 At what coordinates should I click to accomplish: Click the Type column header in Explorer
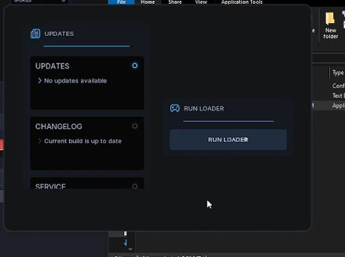click(x=338, y=72)
